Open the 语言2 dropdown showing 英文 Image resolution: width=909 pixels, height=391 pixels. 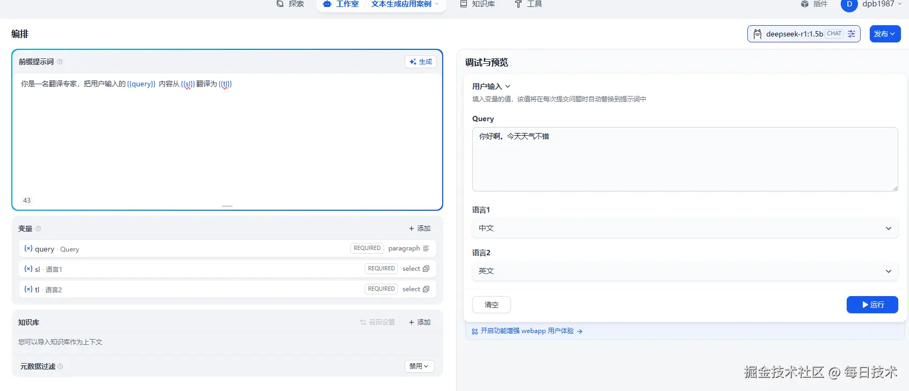685,271
